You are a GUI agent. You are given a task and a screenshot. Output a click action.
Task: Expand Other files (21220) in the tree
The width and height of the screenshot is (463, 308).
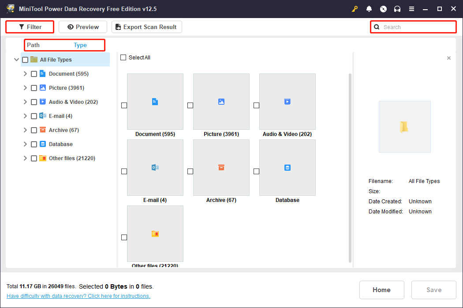point(25,158)
